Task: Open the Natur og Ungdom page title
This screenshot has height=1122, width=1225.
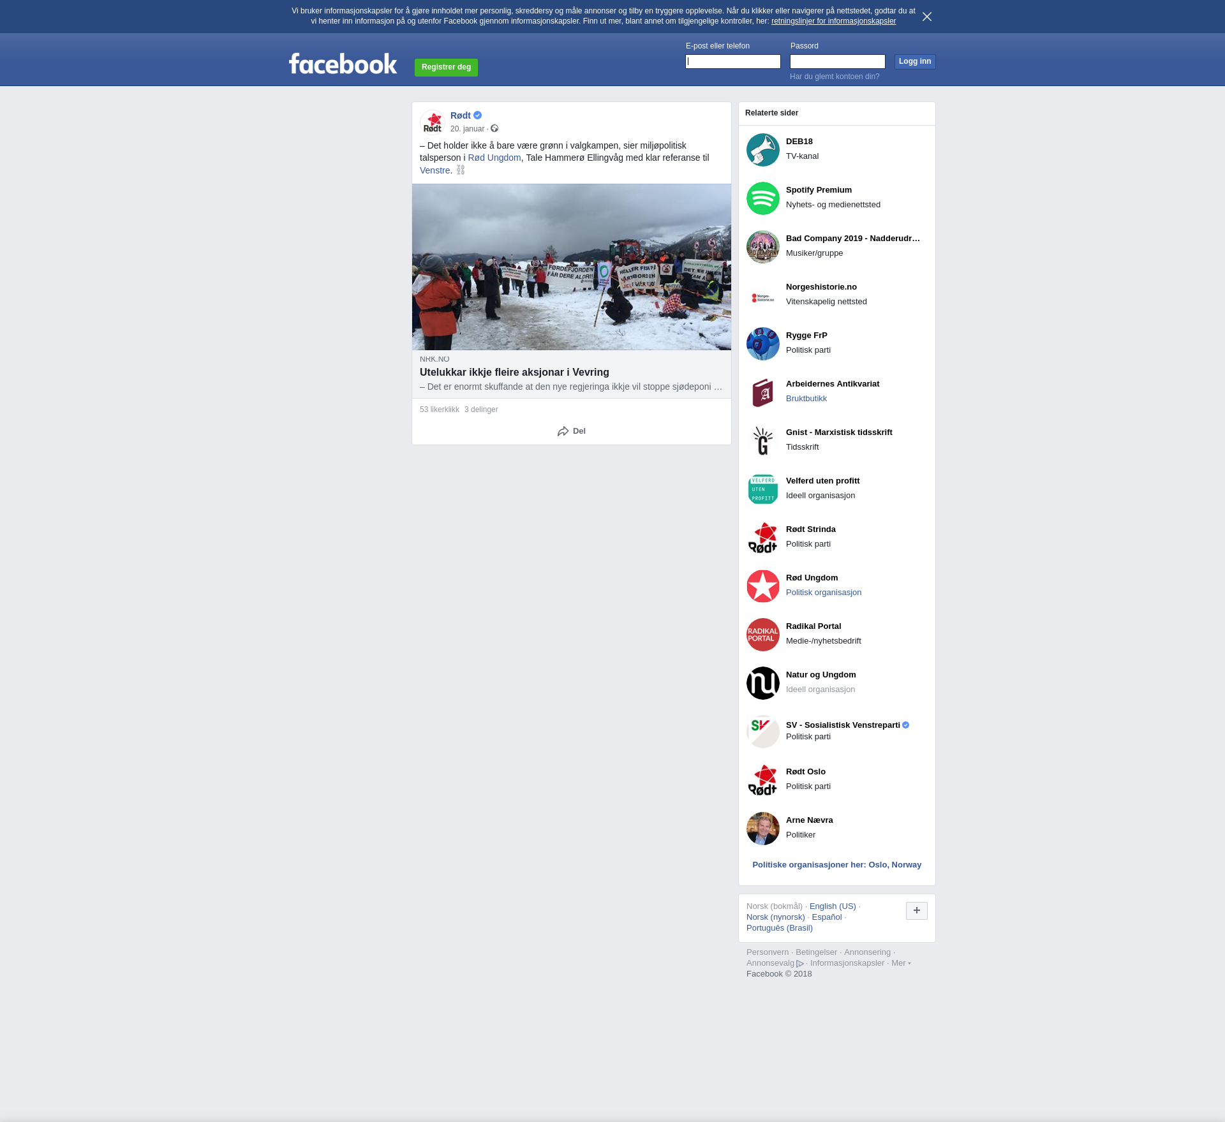Action: tap(821, 675)
